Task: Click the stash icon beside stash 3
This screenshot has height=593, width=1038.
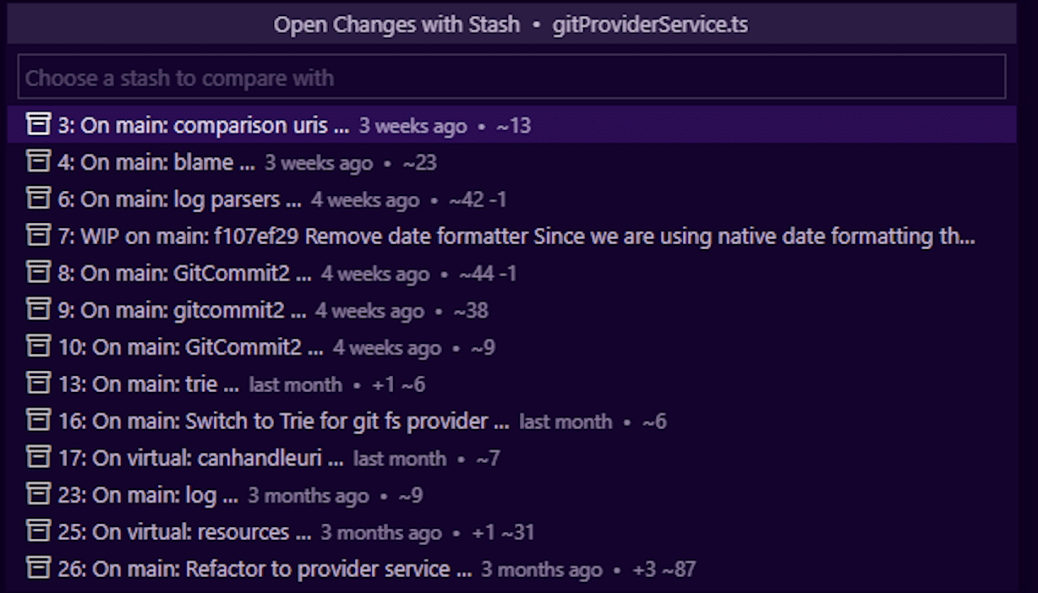Action: [x=38, y=125]
